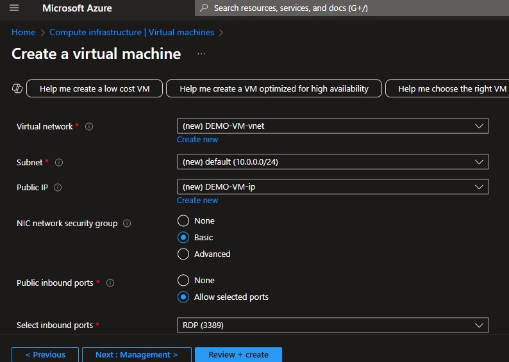509x362 pixels.
Task: Select None for Public inbound ports
Action: pos(183,281)
